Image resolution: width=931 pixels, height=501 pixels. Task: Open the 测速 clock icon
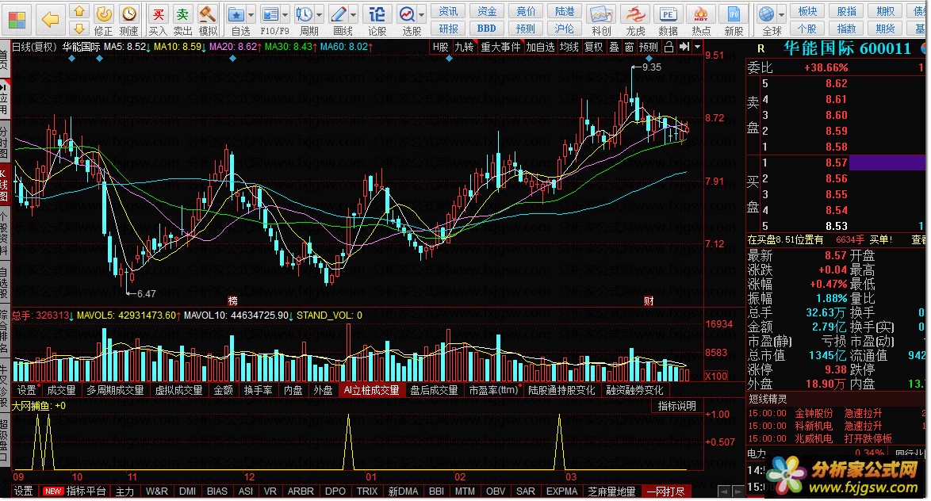tap(128, 13)
